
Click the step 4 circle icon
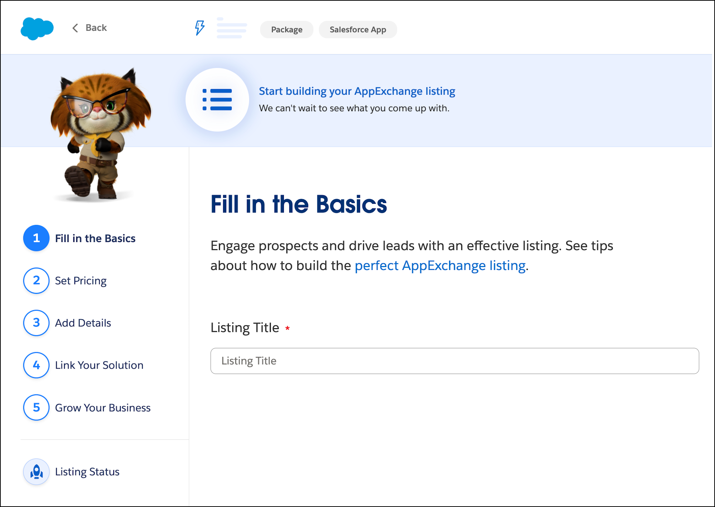tap(36, 365)
